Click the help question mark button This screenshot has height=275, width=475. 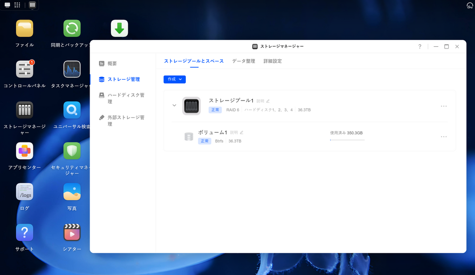pyautogui.click(x=419, y=46)
